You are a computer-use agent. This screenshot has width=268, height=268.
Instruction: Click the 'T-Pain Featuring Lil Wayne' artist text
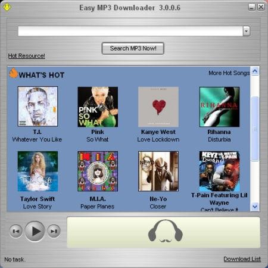(x=219, y=199)
